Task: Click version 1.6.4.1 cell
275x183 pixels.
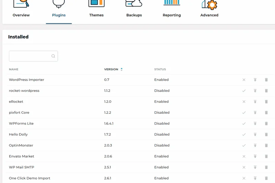Action: click(109, 124)
